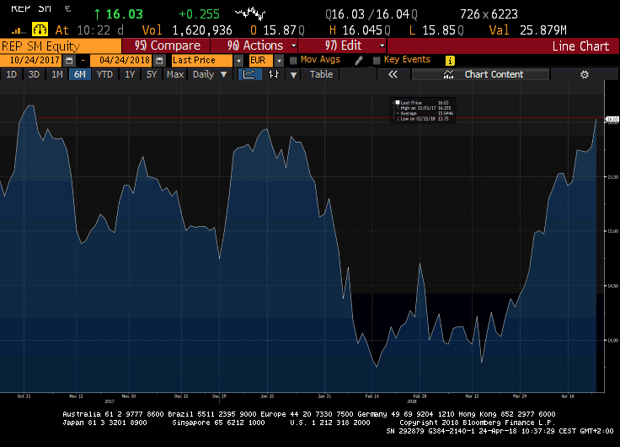Select the 6M range tab
This screenshot has height=447, width=620.
(x=80, y=74)
